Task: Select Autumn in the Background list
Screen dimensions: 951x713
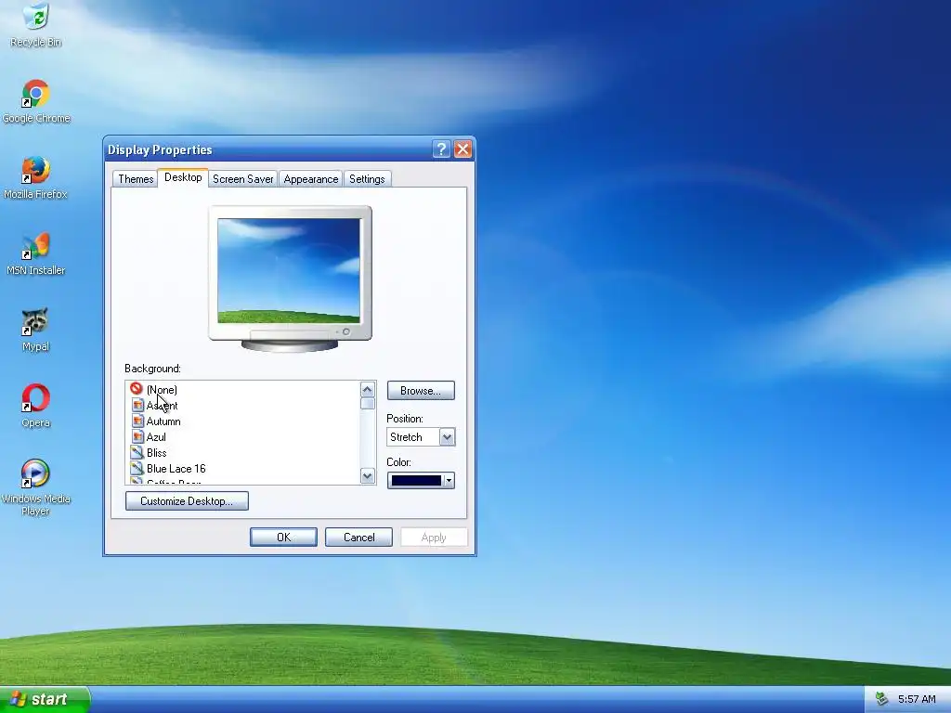Action: pyautogui.click(x=163, y=421)
